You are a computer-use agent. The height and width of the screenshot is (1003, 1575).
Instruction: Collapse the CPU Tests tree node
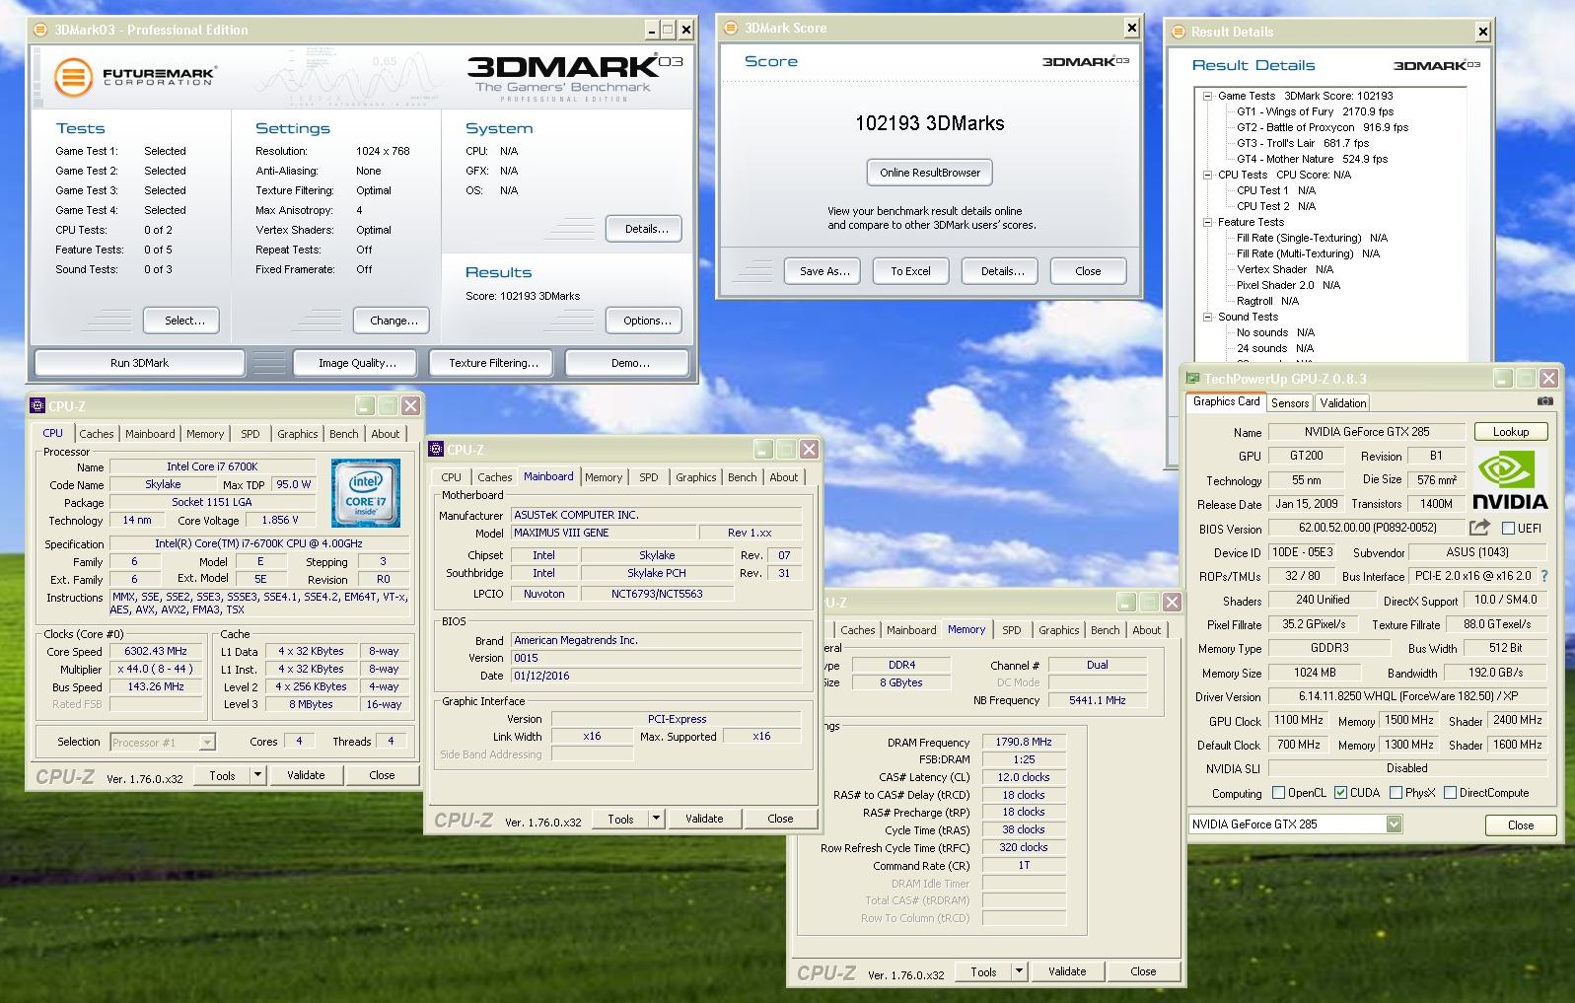pos(1207,175)
